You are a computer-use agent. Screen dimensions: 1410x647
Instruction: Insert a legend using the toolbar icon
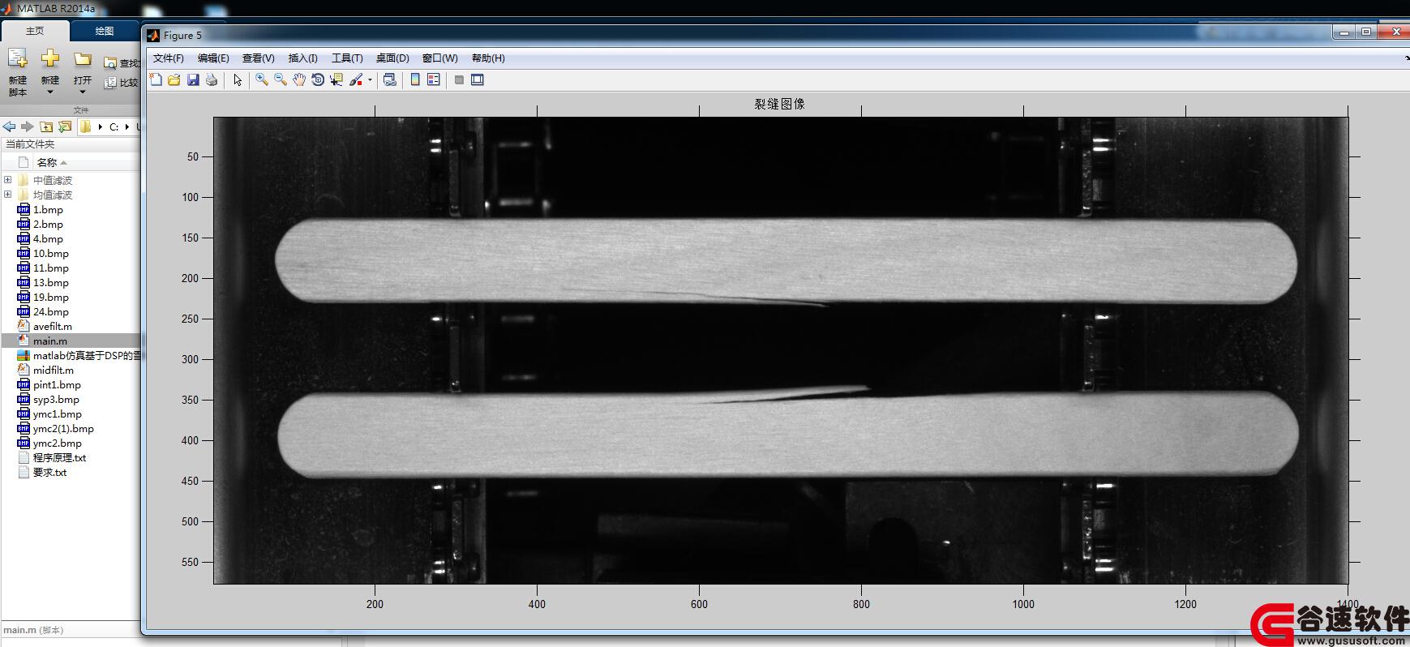point(434,79)
